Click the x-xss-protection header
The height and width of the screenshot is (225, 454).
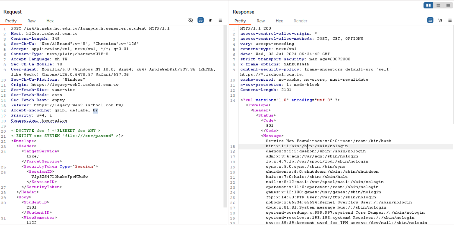280,85
